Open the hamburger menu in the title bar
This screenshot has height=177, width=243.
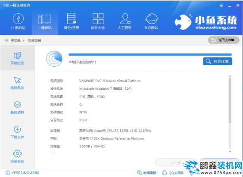point(221,5)
